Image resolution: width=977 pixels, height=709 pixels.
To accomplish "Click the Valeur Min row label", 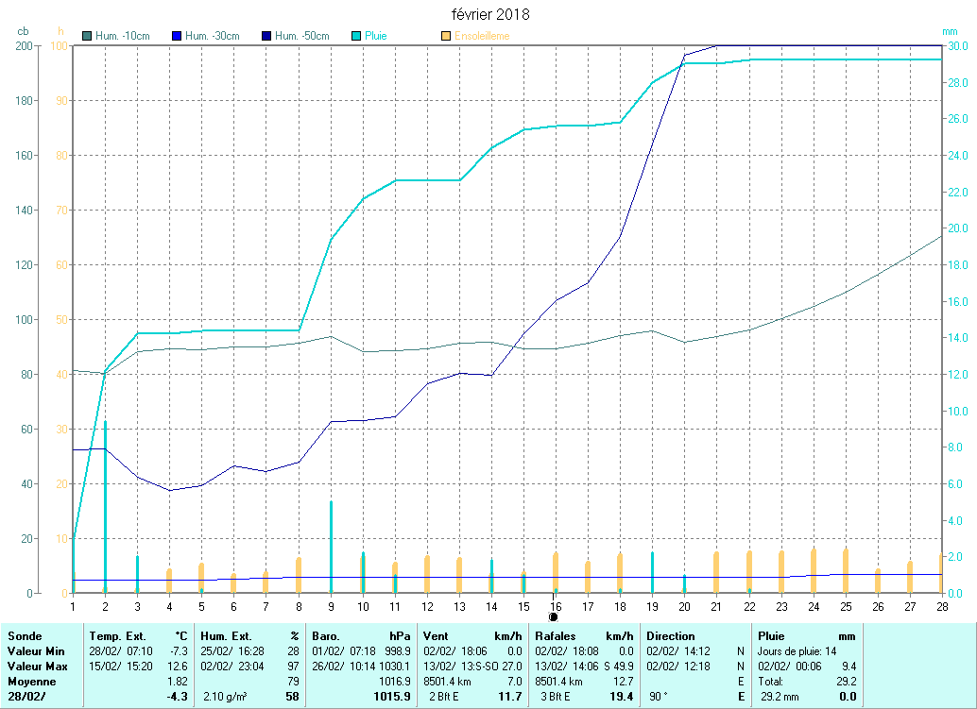I will (34, 651).
